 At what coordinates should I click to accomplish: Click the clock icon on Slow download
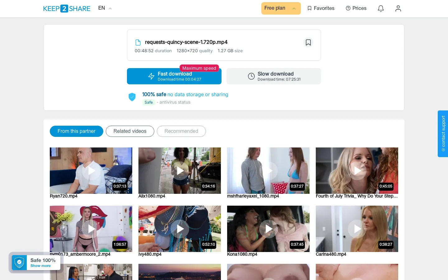click(x=251, y=76)
